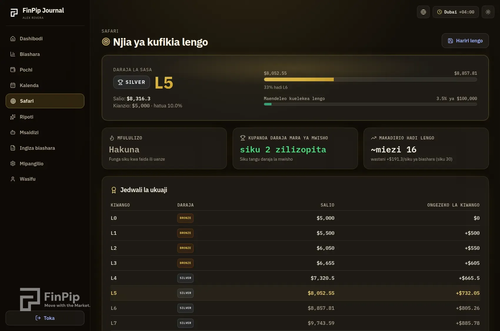500x331 pixels.
Task: Select the highlighted L5 level label
Action: click(114, 293)
